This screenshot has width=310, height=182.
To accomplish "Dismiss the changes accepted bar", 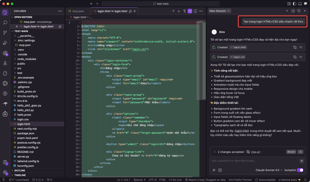I will (300, 152).
